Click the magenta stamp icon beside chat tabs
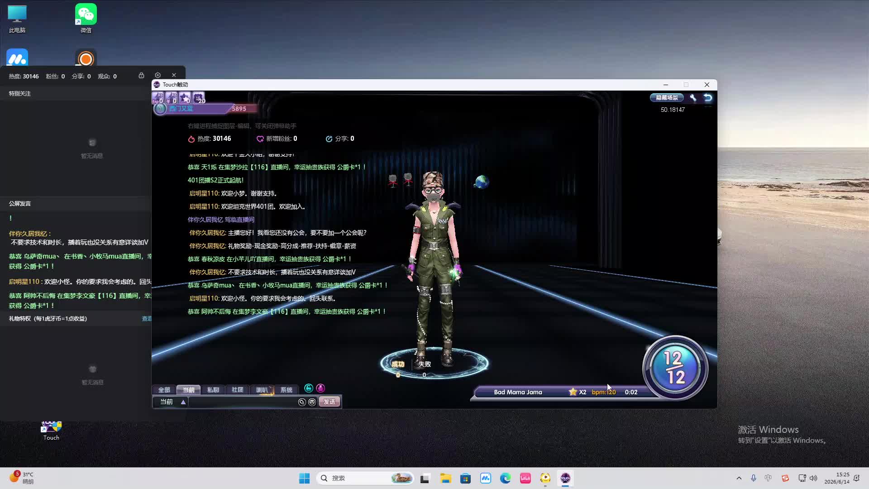 pyautogui.click(x=320, y=388)
